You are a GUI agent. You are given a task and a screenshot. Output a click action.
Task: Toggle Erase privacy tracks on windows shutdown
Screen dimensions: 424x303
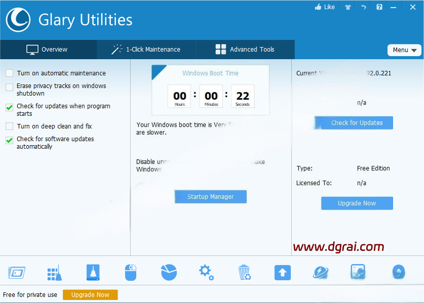(x=10, y=87)
